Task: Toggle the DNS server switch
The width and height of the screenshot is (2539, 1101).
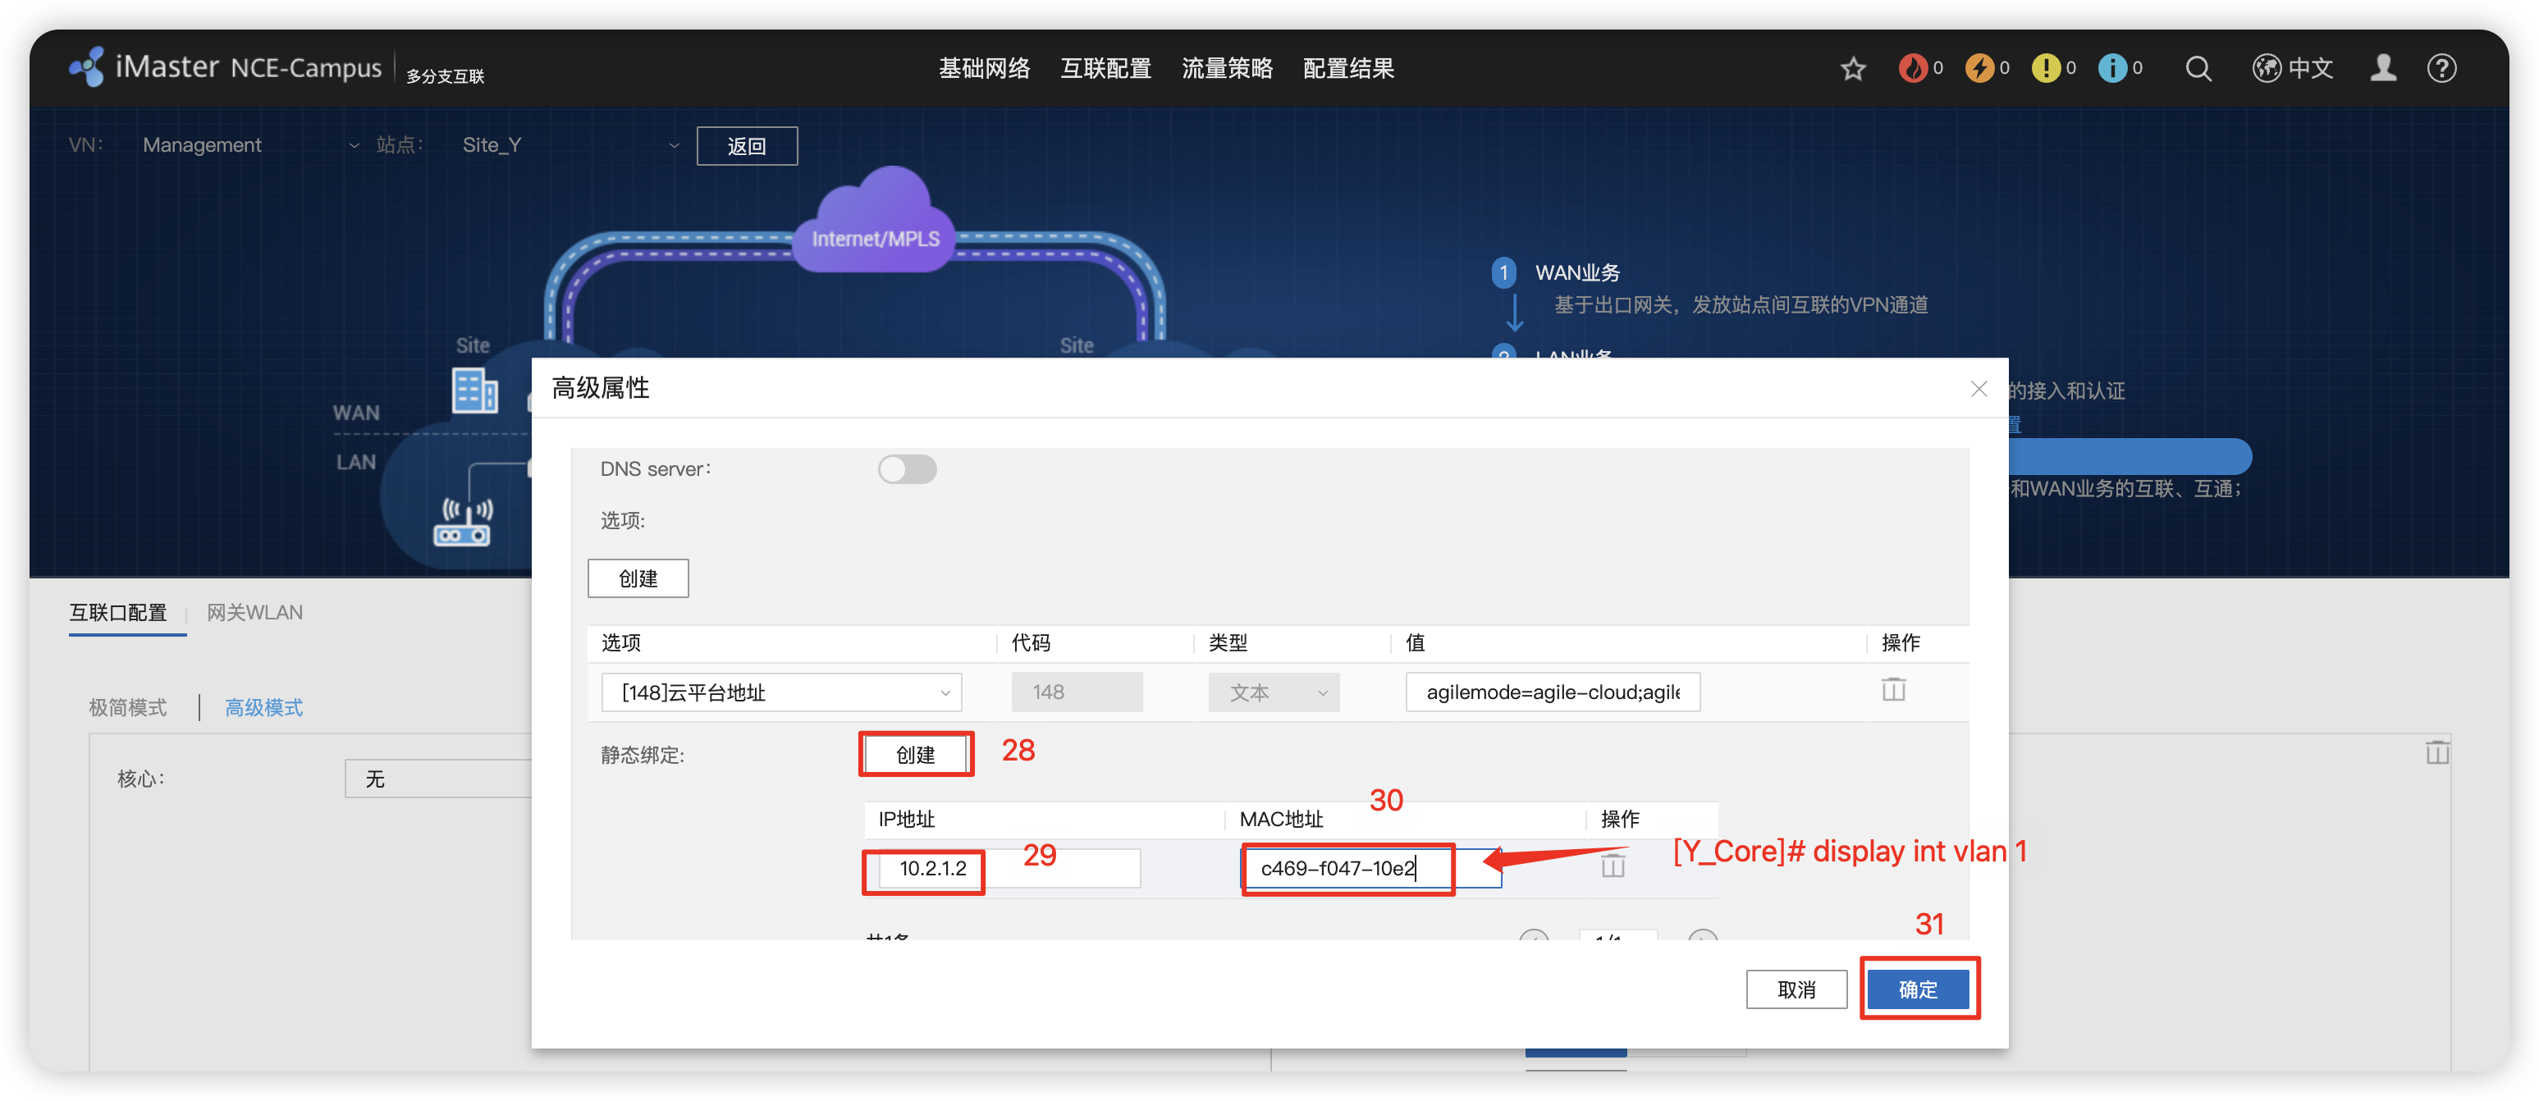Action: click(907, 469)
